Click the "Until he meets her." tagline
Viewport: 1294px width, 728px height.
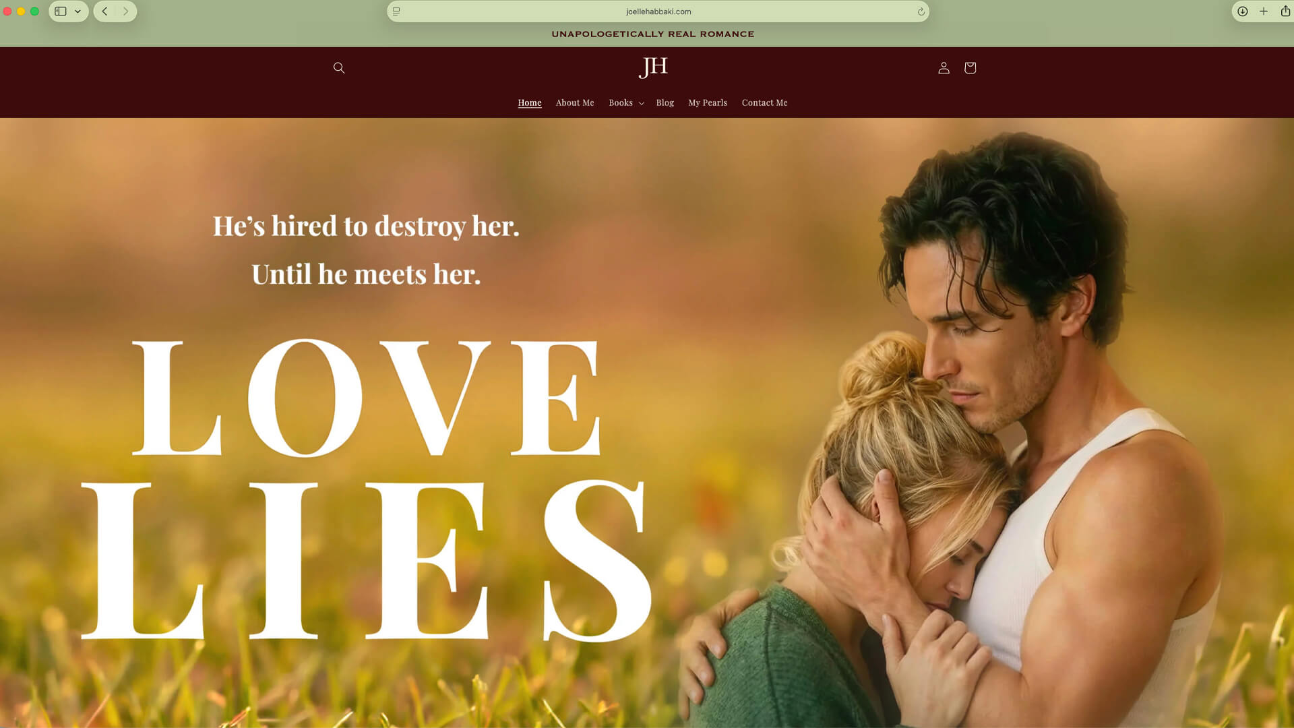(366, 274)
